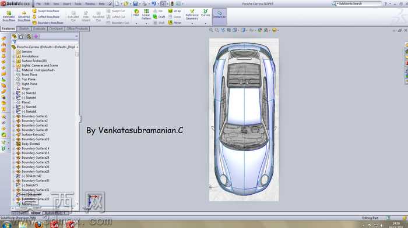The width and height of the screenshot is (408, 228).
Task: Open the DimXpertManager tab icon
Action: [36, 37]
